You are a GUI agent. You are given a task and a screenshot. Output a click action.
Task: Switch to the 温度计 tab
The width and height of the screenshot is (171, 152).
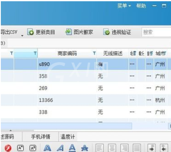[x=67, y=137]
